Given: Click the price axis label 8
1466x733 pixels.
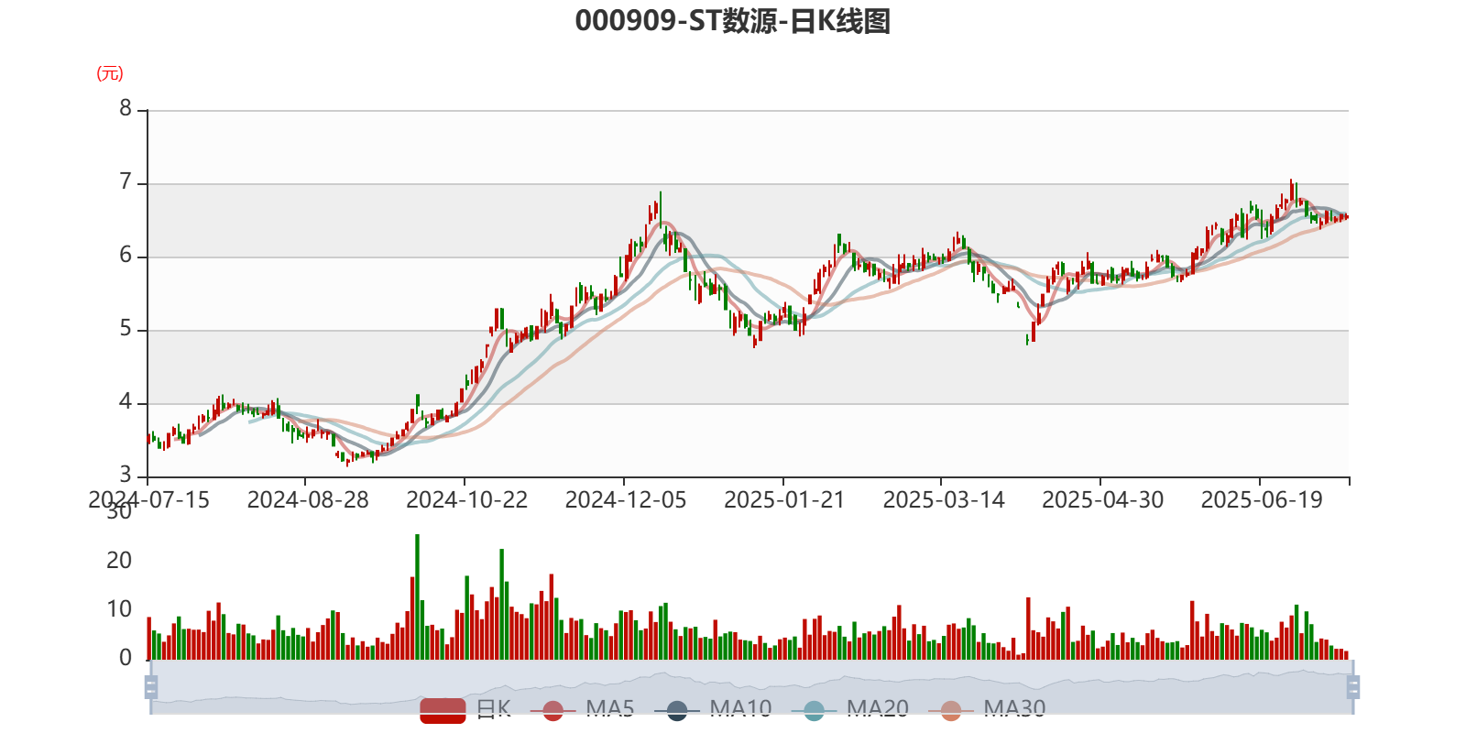Looking at the screenshot, I should 126,109.
